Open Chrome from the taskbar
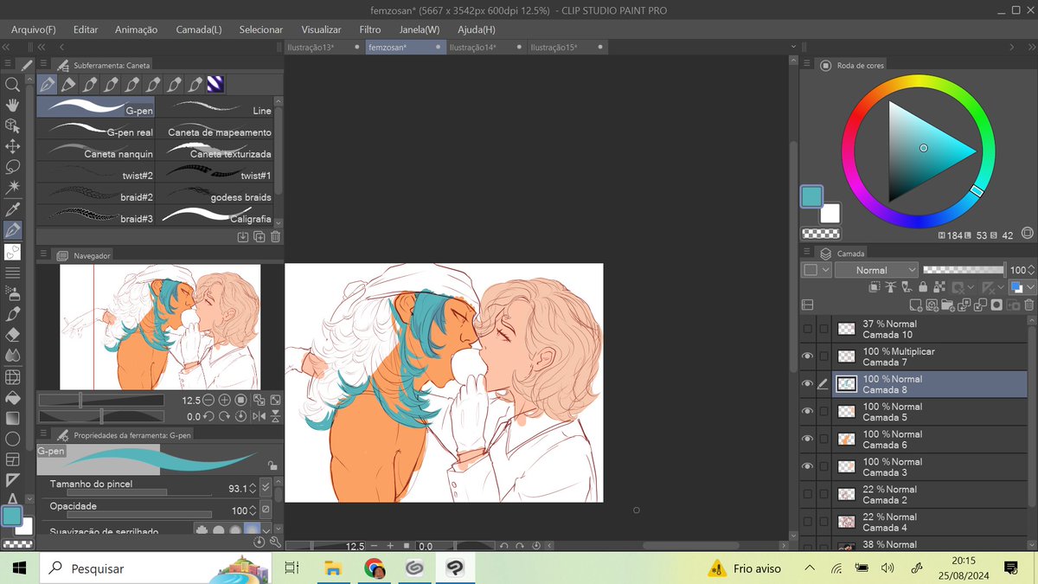 374,568
